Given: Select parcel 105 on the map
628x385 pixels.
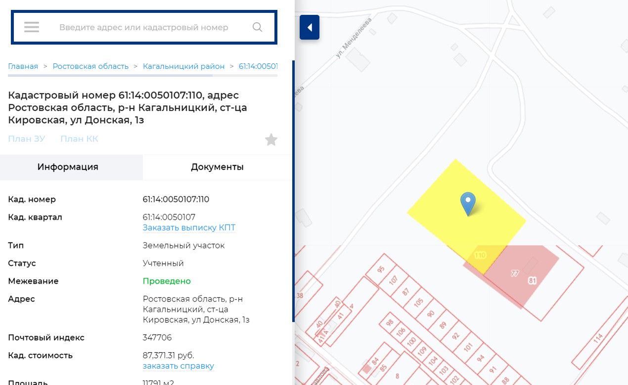Looking at the screenshot, I should point(418,302).
